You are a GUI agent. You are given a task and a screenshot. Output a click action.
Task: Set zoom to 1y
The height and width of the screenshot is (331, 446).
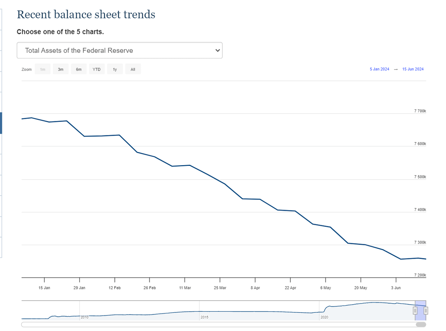115,69
